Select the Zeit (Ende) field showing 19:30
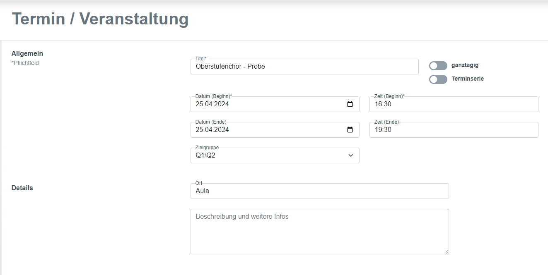Screen dimensions: 548x275 (454, 129)
